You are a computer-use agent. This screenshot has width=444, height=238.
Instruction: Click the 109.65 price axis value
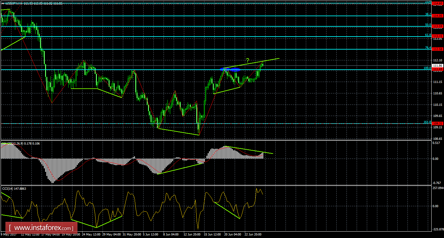(x=438, y=116)
